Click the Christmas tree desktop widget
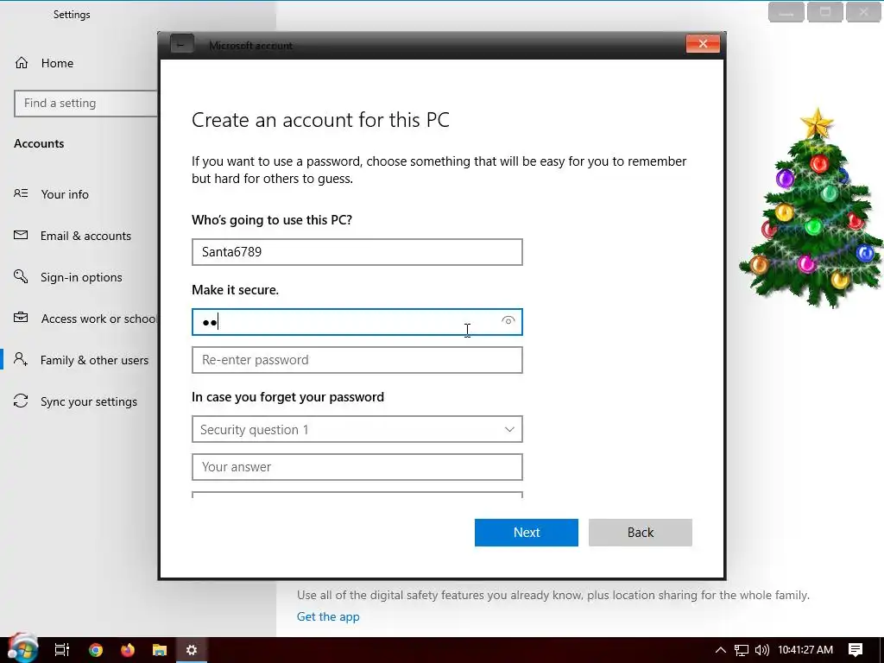Screen dimensions: 884x663 (x=811, y=207)
